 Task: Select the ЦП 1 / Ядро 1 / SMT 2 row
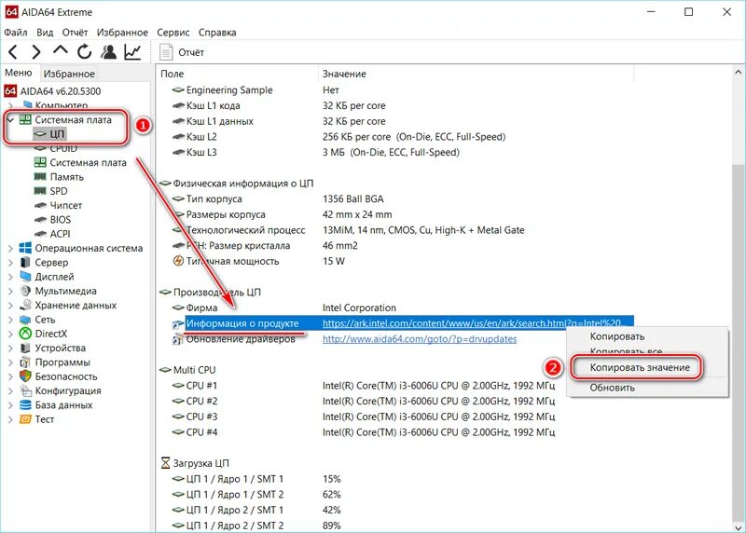[x=256, y=495]
